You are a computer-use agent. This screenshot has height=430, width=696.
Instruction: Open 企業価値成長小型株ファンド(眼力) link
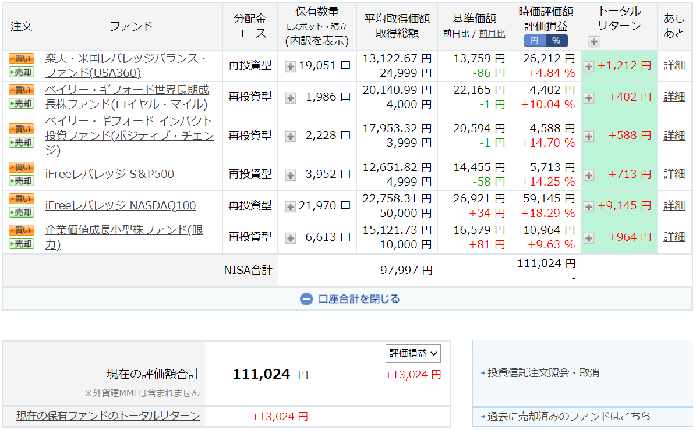point(124,237)
